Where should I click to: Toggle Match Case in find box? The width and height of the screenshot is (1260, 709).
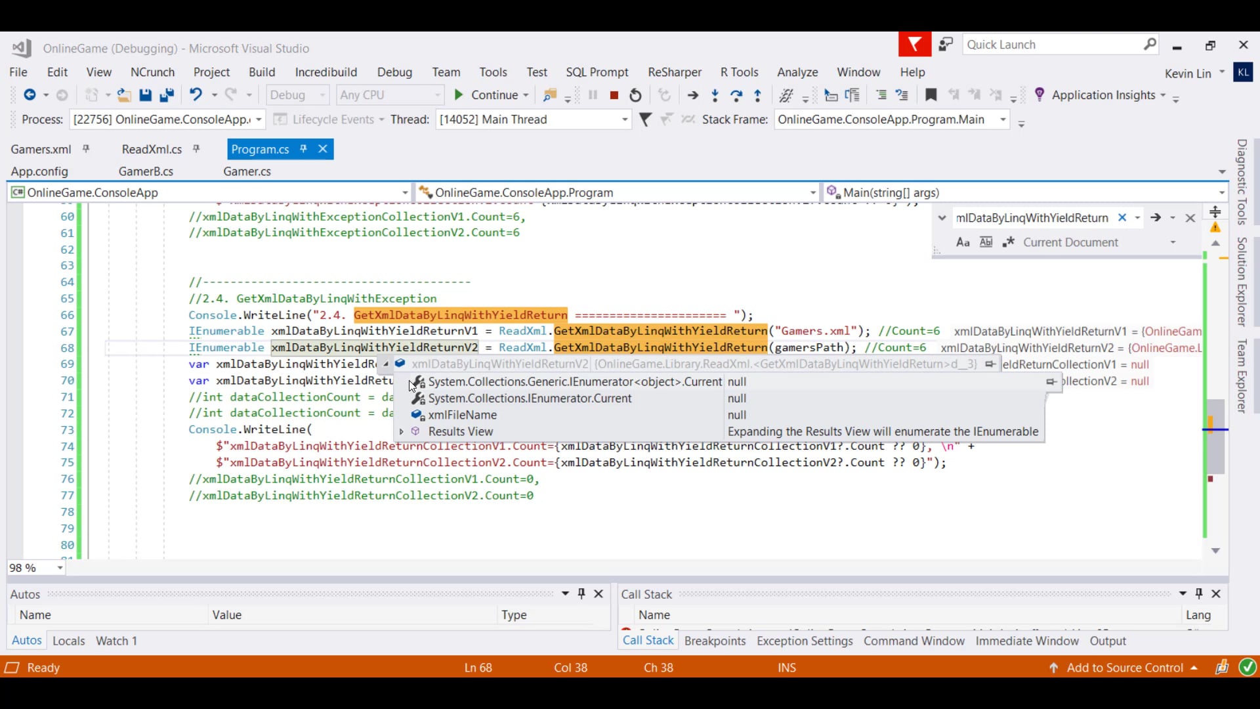click(963, 242)
